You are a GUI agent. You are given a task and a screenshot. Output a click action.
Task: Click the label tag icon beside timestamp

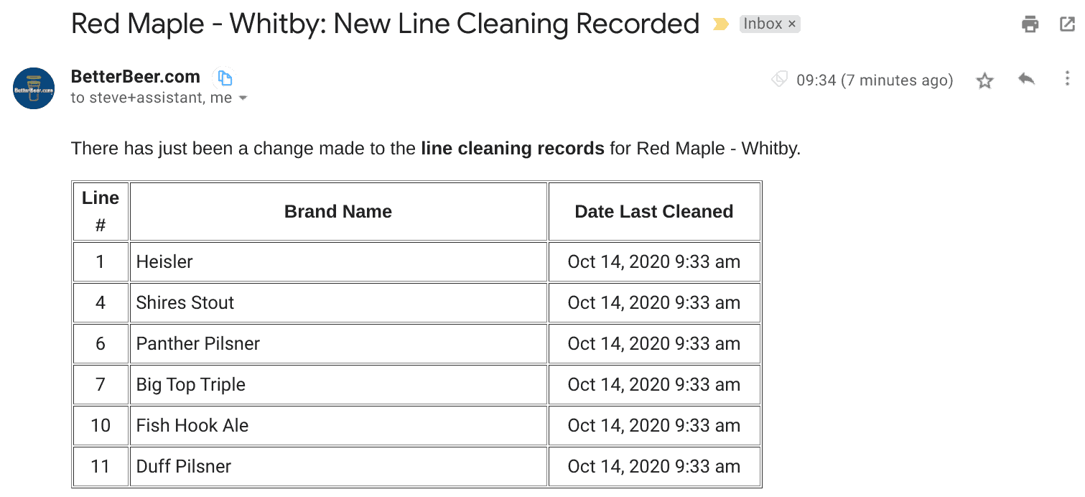(x=780, y=80)
